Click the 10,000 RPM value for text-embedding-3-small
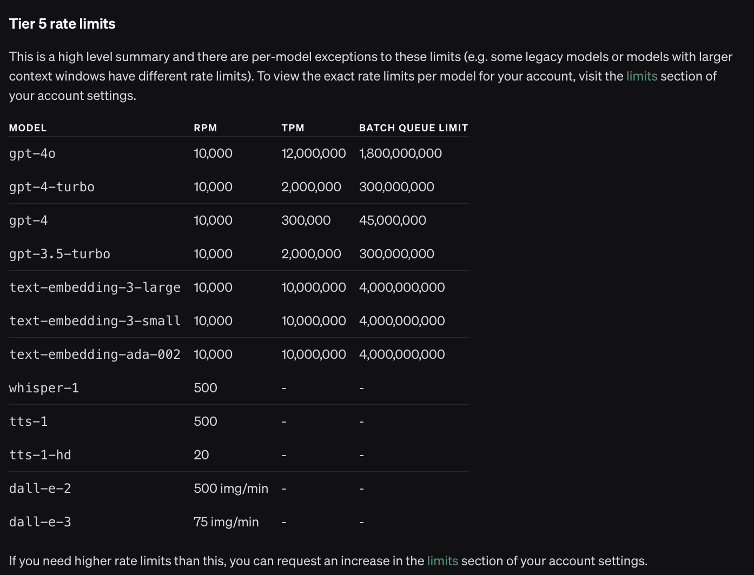The height and width of the screenshot is (575, 754). (213, 321)
